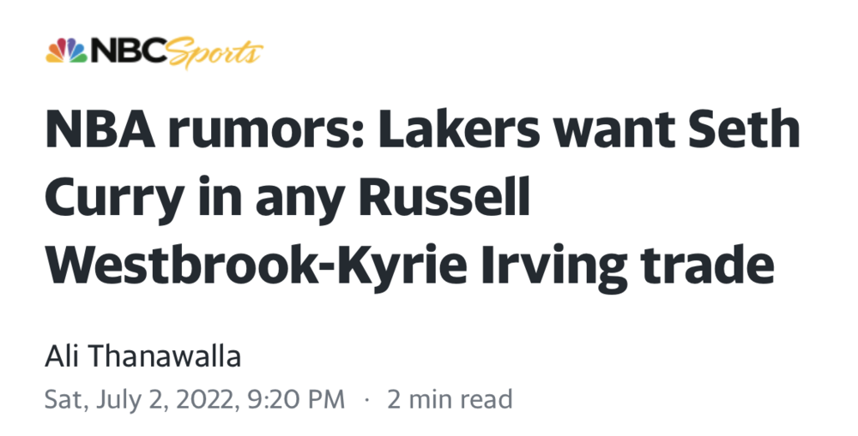This screenshot has width=858, height=436.
Task: Click the gold Sports script wordmark
Action: click(x=215, y=54)
